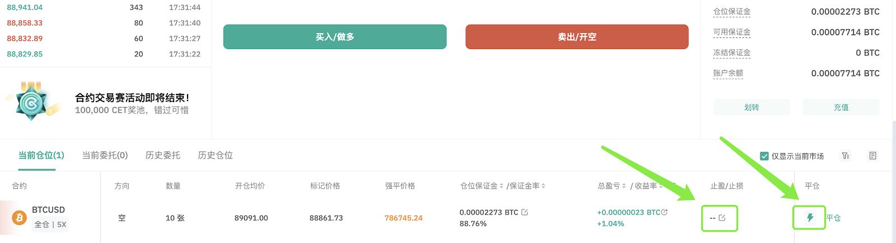The width and height of the screenshot is (896, 243).
Task: Click the 划转 transfer button
Action: [752, 107]
